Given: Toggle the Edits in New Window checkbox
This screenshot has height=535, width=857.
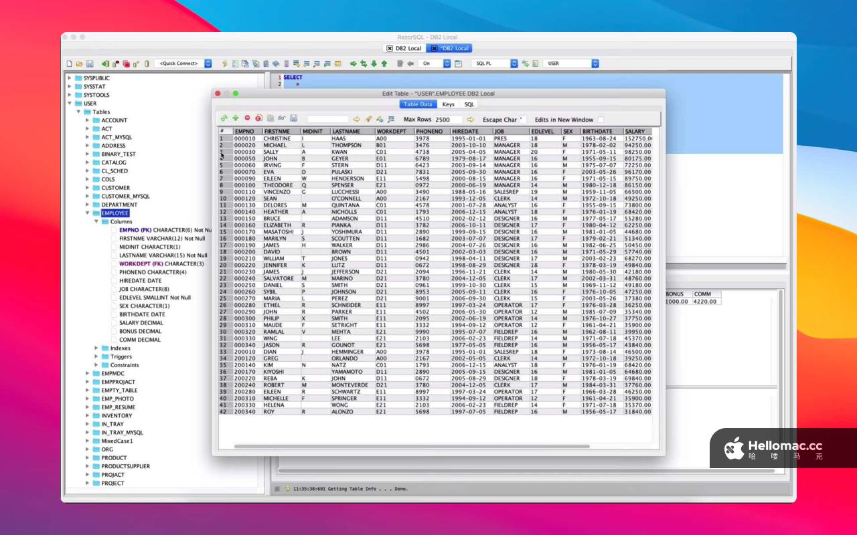Looking at the screenshot, I should click(x=601, y=120).
